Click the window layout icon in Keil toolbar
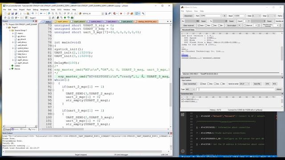This screenshot has width=285, height=160. [137, 13]
